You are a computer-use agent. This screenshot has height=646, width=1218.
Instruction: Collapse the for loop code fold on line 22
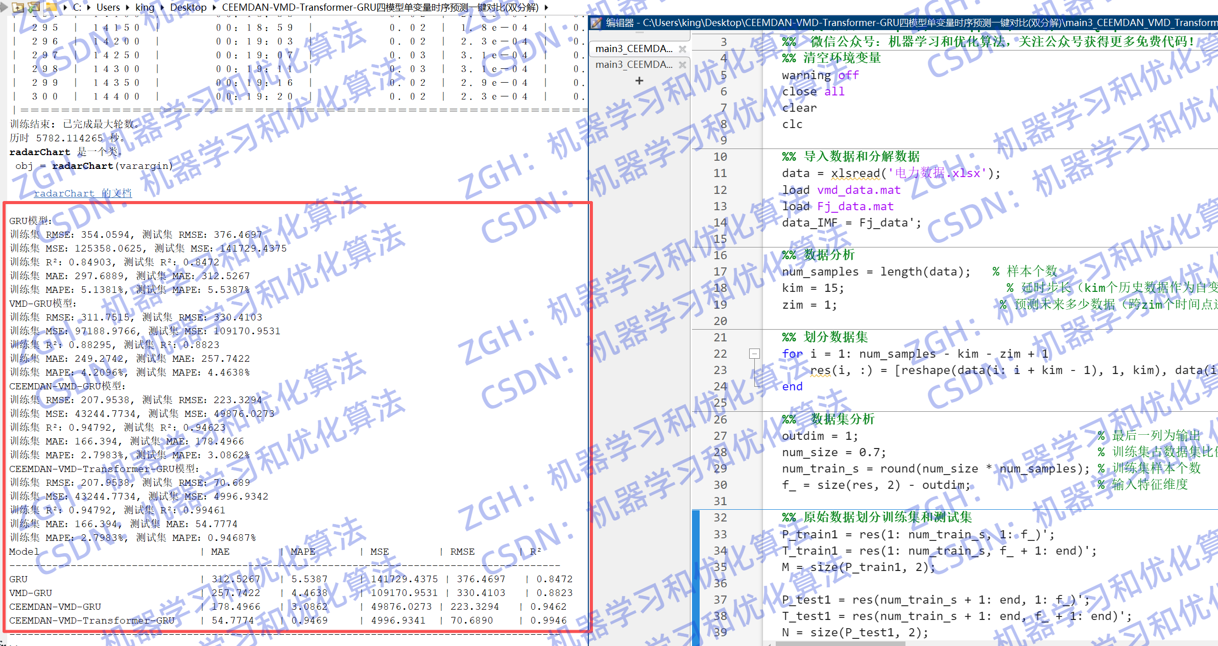click(754, 354)
